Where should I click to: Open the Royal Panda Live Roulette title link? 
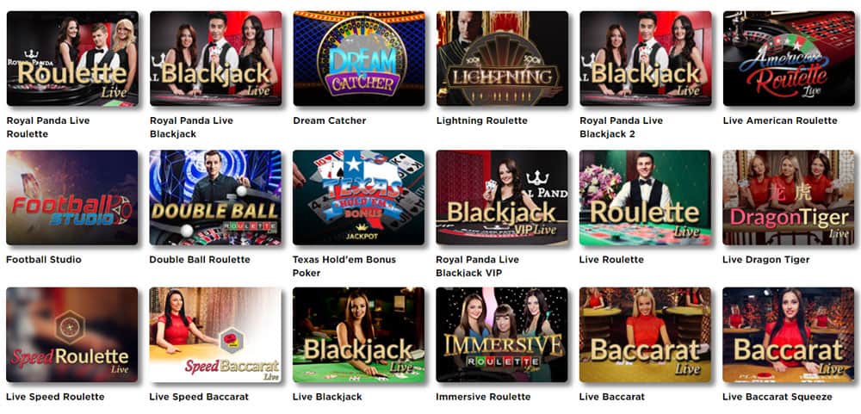tap(47, 127)
